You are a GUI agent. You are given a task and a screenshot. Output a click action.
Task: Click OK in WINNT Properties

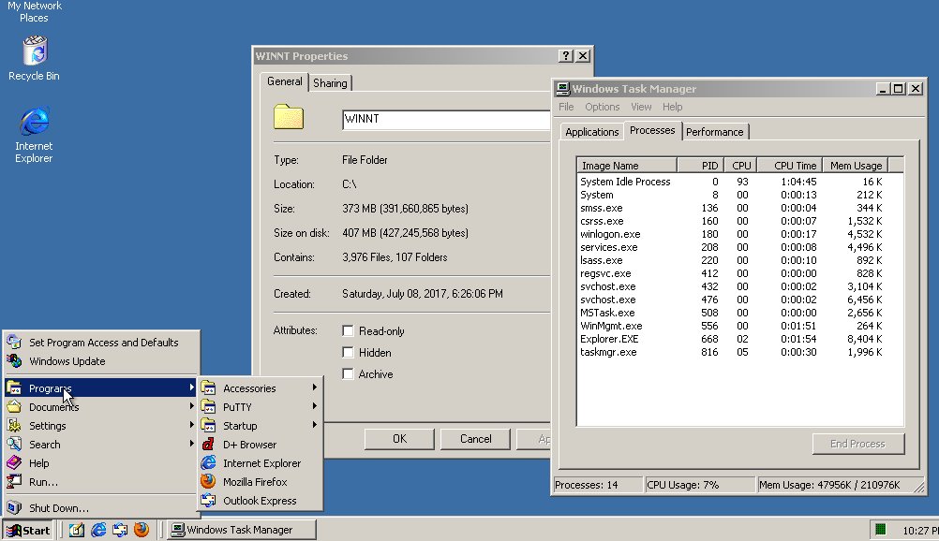399,439
